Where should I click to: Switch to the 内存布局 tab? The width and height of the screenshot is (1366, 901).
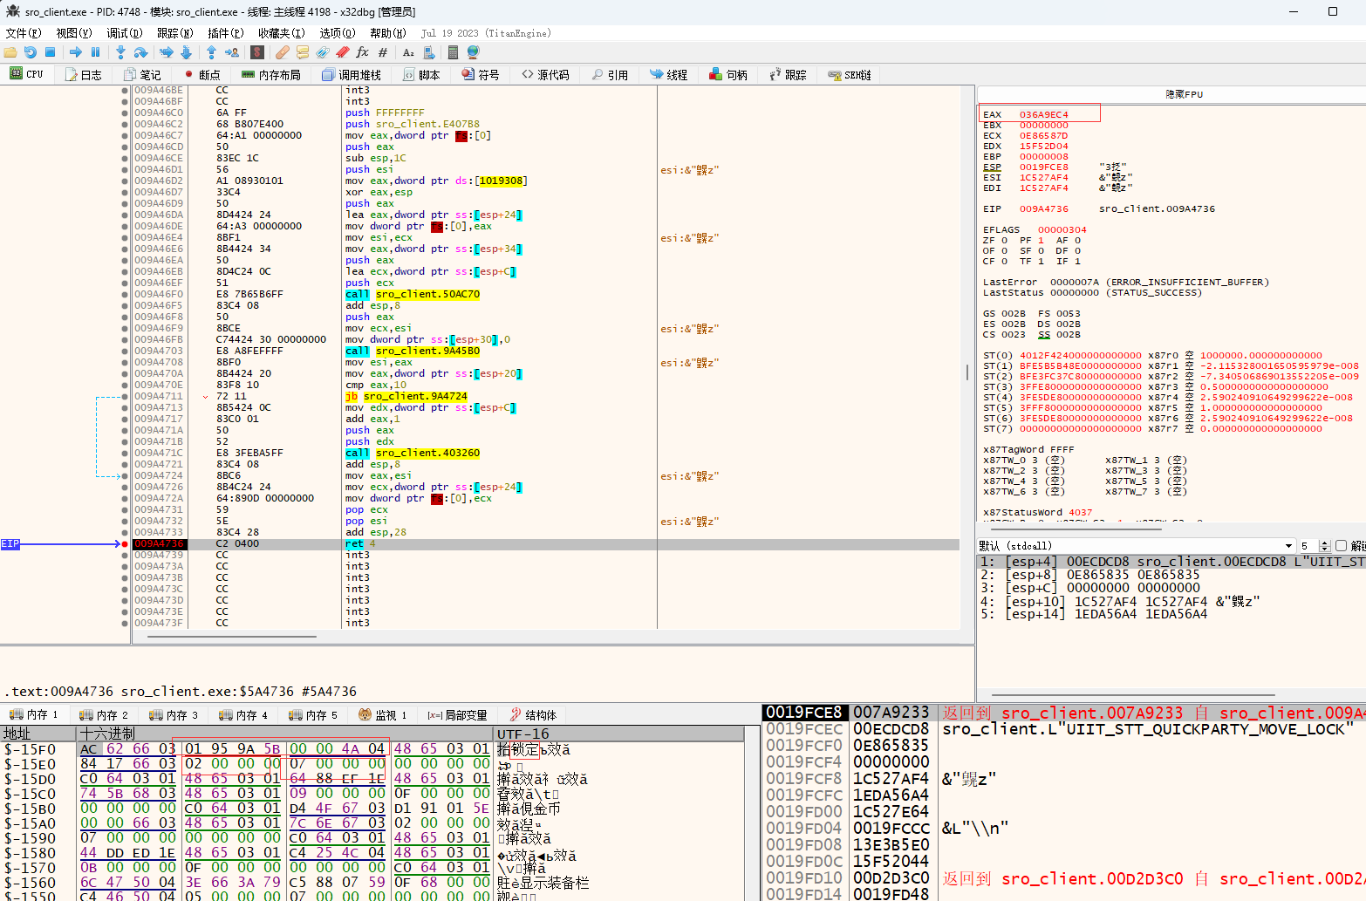click(270, 75)
